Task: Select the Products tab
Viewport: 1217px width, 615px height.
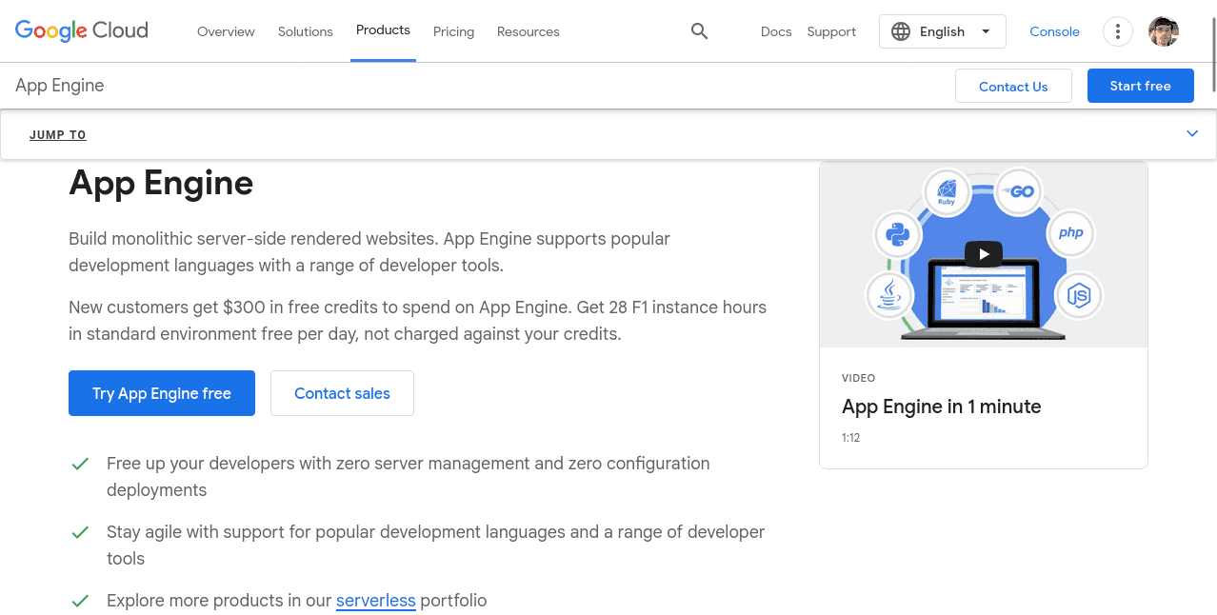Action: [383, 30]
